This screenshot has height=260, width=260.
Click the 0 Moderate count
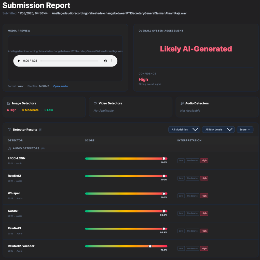tap(30, 110)
